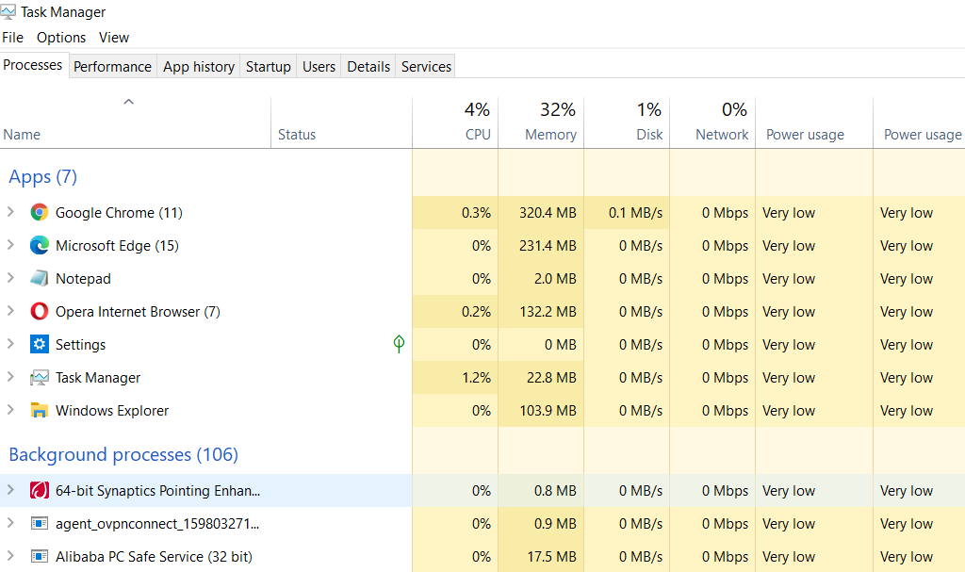
Task: Switch to the Services tab
Action: 427,67
